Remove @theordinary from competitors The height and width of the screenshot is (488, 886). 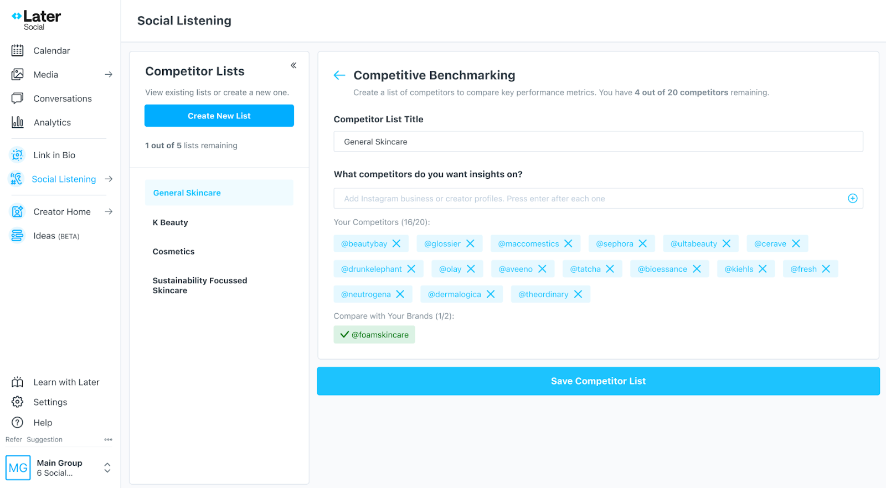pyautogui.click(x=578, y=294)
